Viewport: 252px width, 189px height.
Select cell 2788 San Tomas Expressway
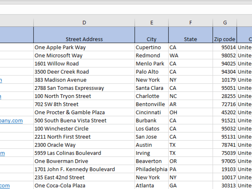(x=84, y=88)
